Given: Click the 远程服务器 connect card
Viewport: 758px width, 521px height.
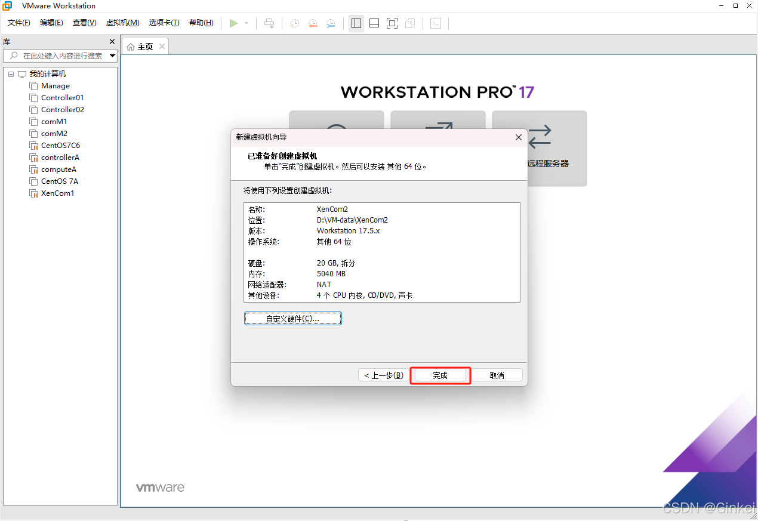Looking at the screenshot, I should pyautogui.click(x=540, y=149).
